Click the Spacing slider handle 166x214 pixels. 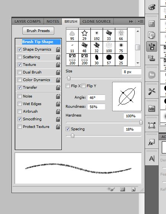click(x=73, y=136)
